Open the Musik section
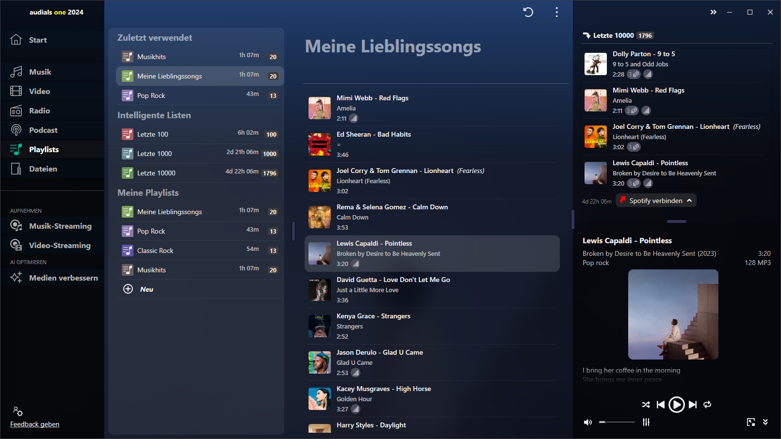The image size is (781, 439). [52, 72]
